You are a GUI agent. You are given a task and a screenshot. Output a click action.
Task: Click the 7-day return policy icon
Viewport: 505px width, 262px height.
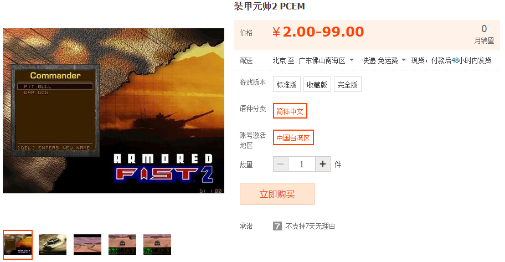277,226
